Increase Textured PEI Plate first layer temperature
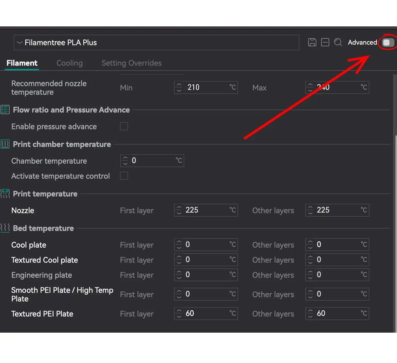 tap(179, 311)
